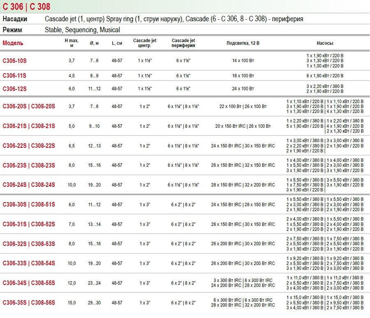Screen dimensions: 370x318
Task: Select the C306-32S | C308-53S model label
Action: [29, 244]
